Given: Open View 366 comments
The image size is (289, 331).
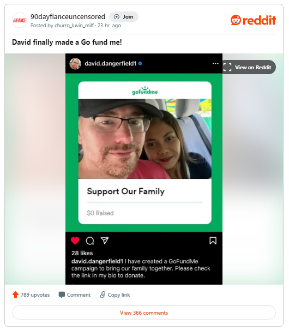Looking at the screenshot, I should coord(144,312).
